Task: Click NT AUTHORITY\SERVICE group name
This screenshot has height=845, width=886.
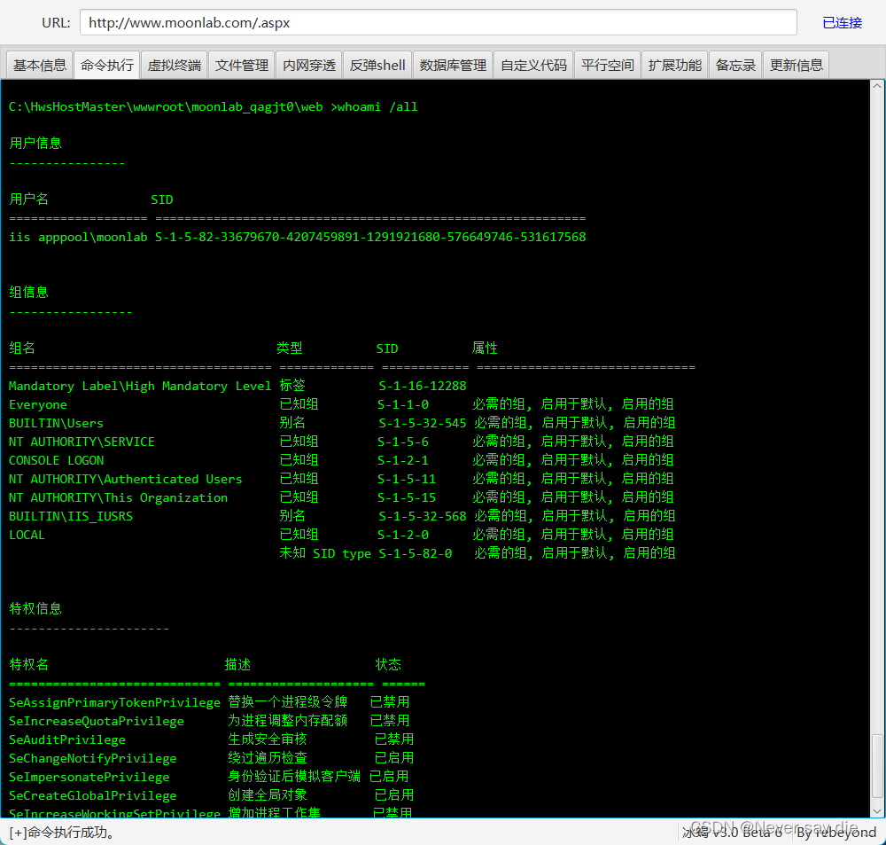Action: [x=82, y=442]
